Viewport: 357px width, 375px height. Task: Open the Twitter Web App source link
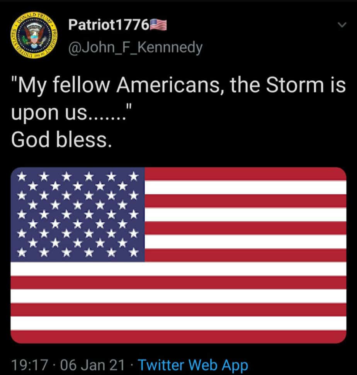(193, 365)
